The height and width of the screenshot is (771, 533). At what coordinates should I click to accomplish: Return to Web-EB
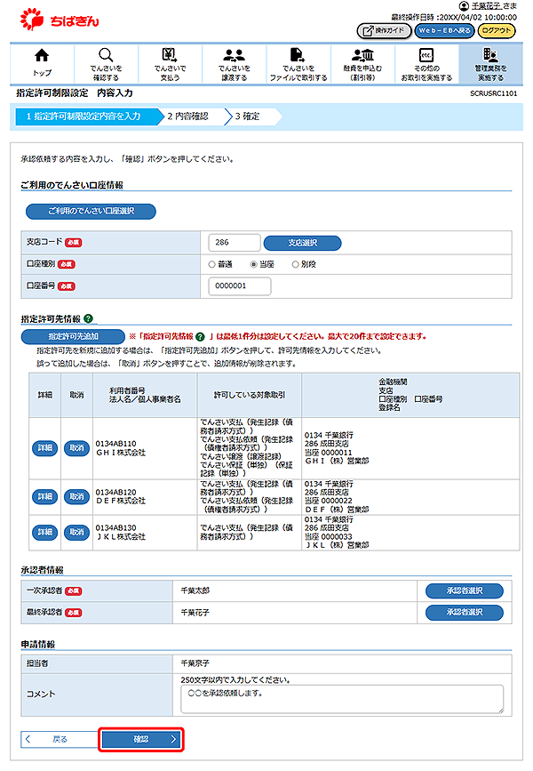point(444,30)
